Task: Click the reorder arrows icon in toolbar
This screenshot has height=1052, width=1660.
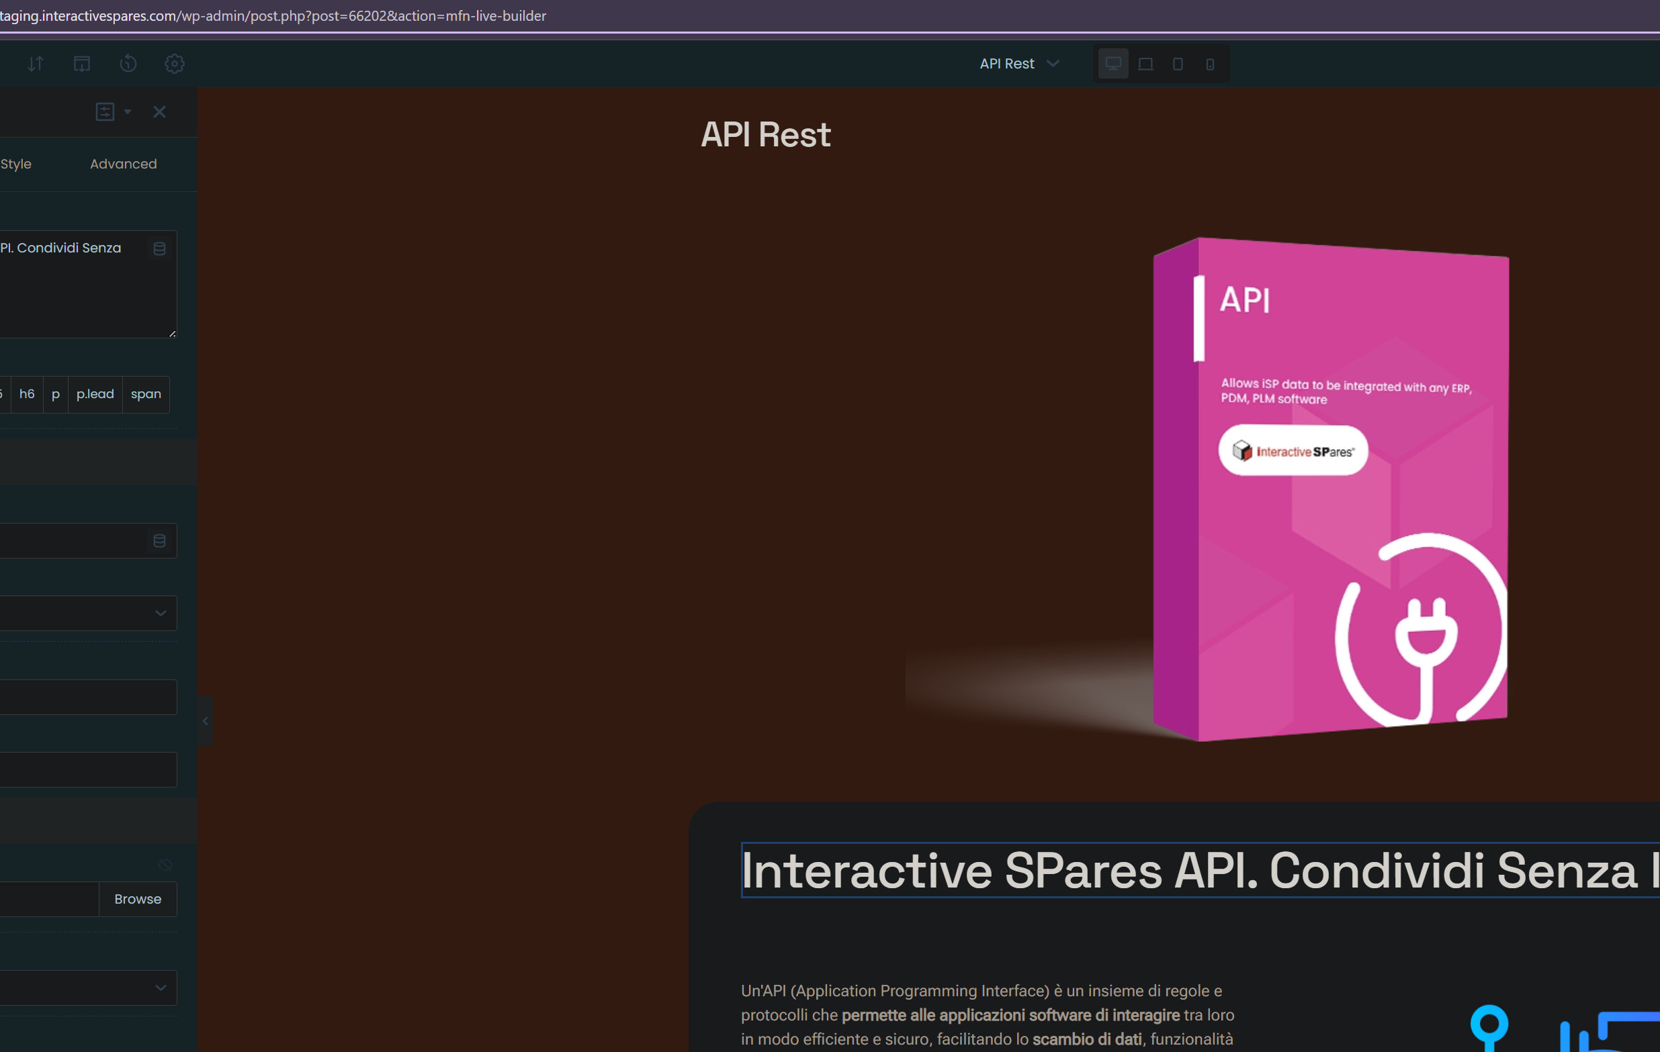Action: (36, 63)
